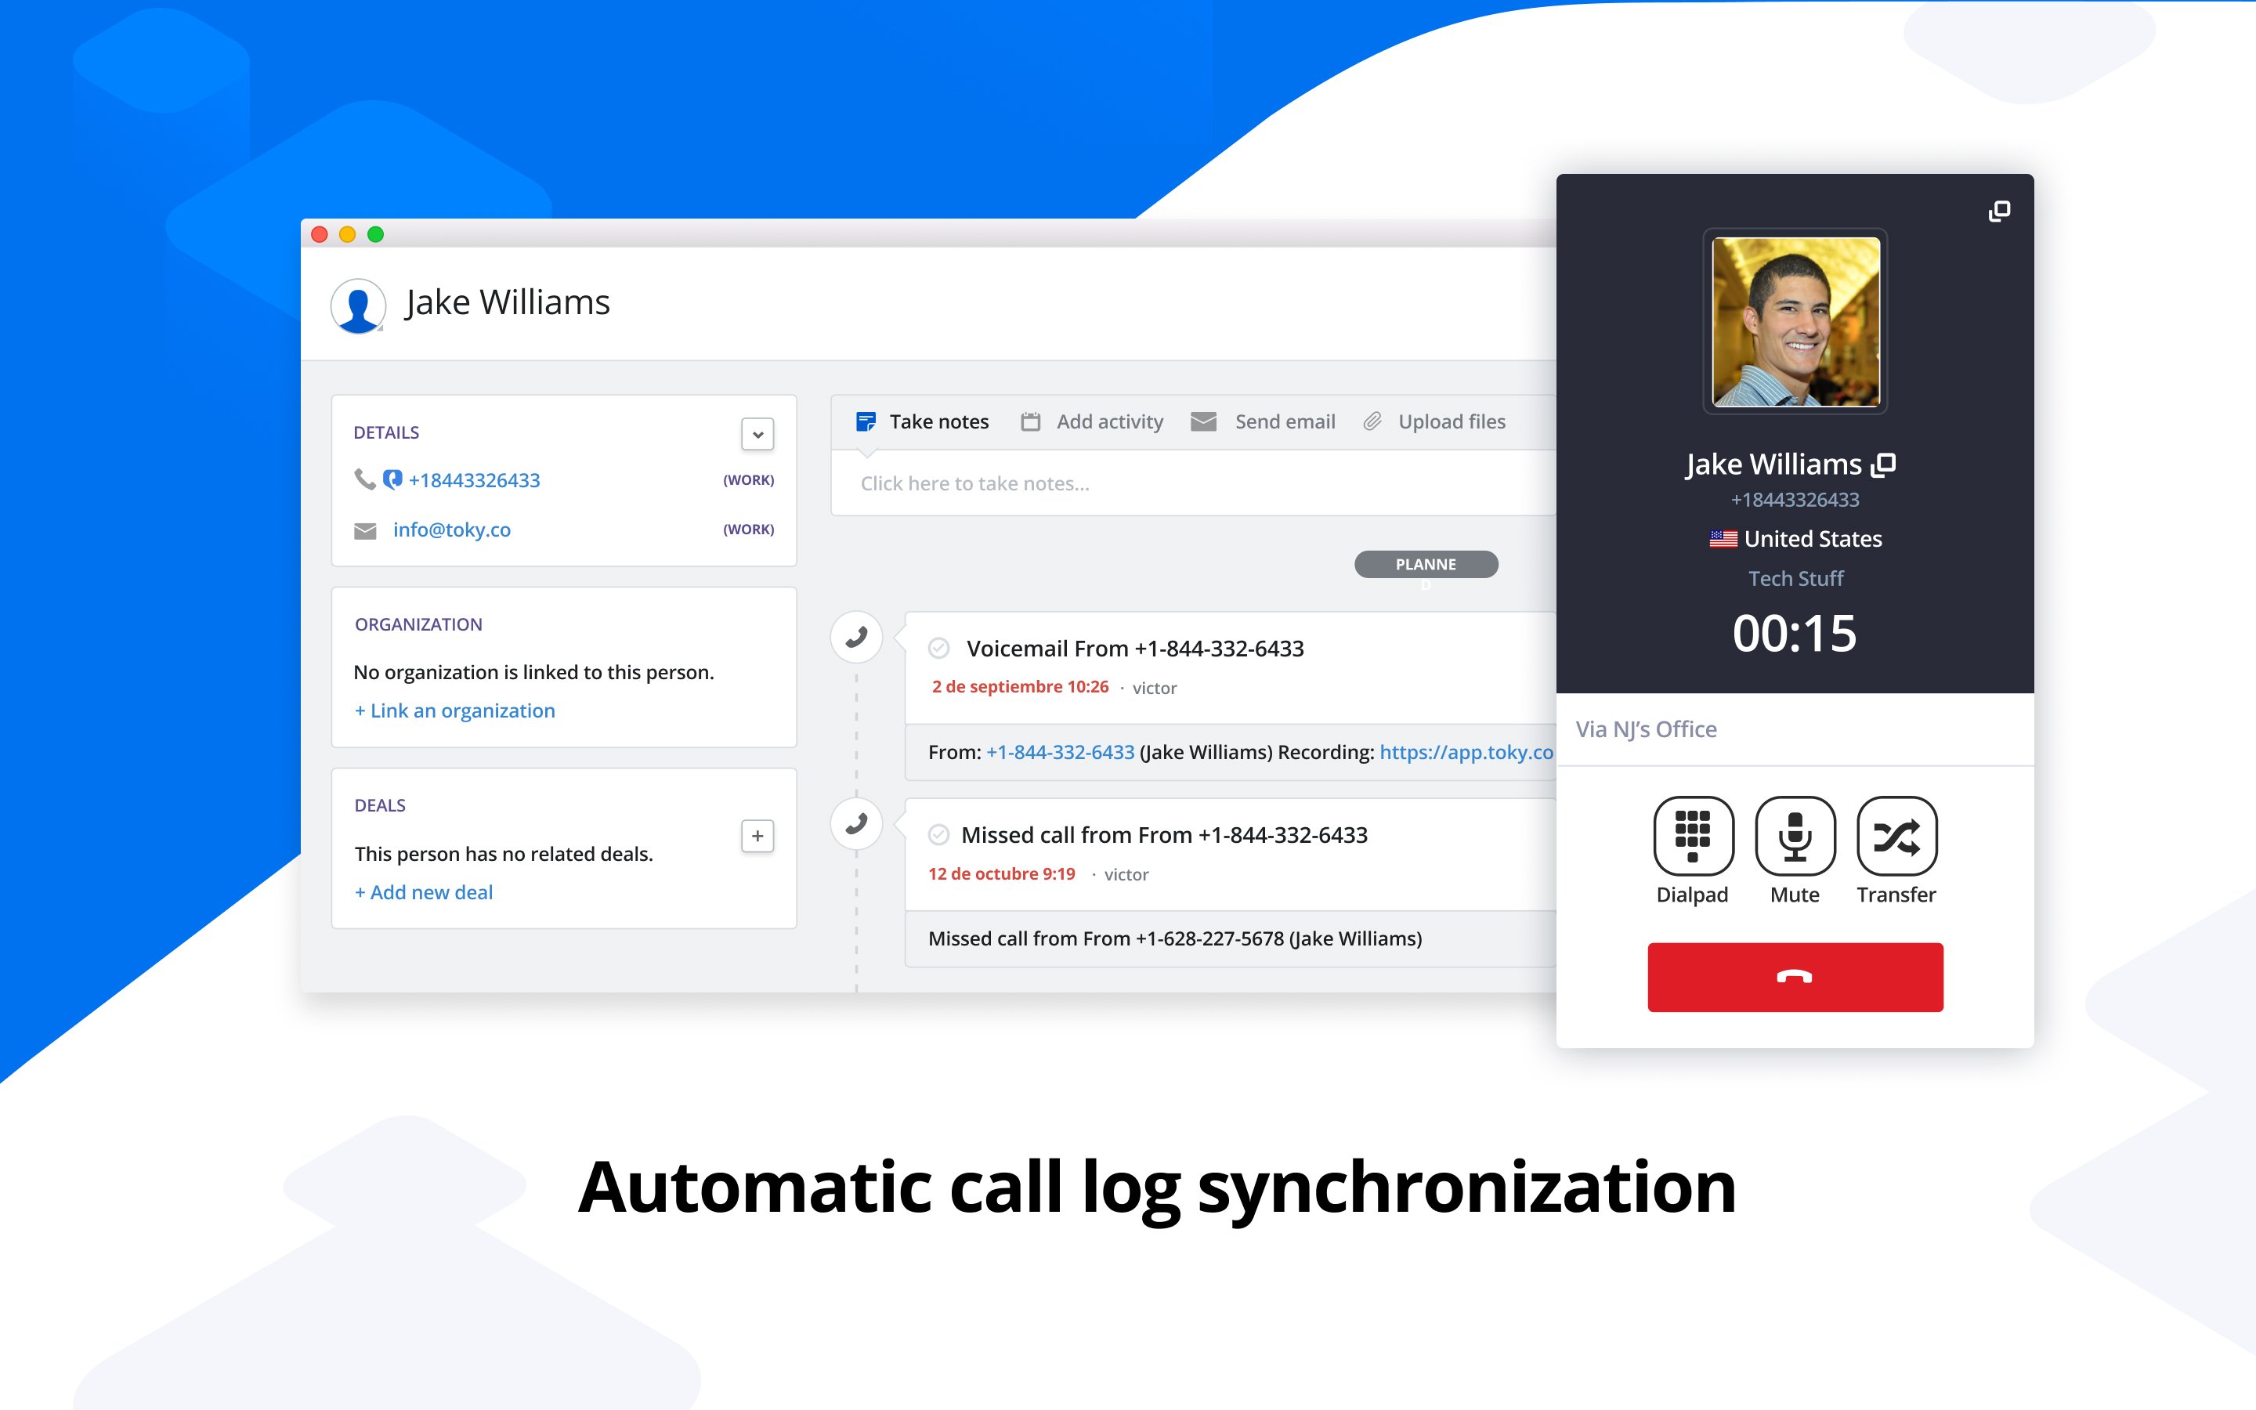Click Link an organization

pos(455,710)
